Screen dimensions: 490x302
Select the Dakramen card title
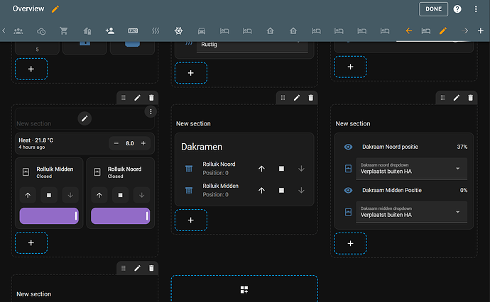[202, 147]
